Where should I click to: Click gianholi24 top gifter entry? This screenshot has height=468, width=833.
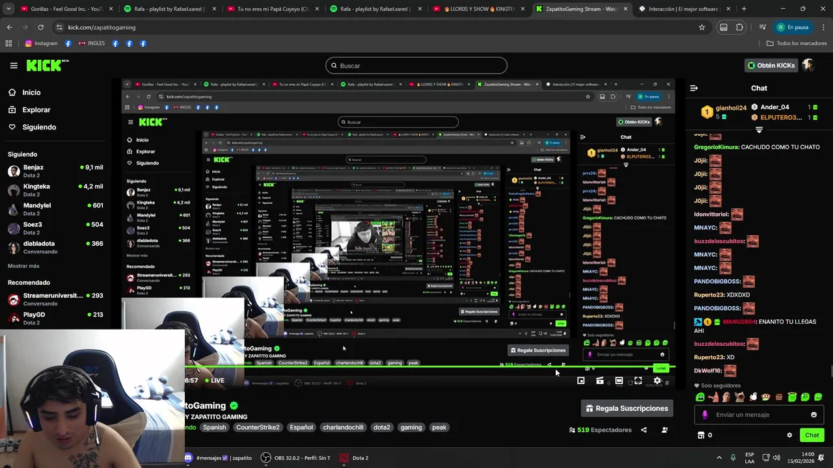[x=724, y=112]
